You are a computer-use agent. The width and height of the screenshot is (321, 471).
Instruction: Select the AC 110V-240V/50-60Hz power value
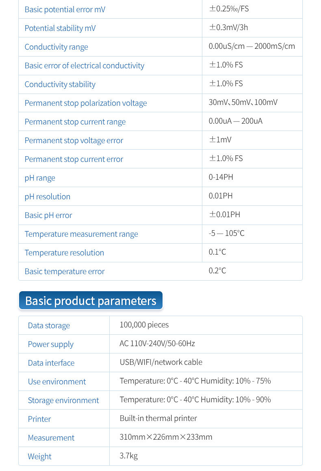[157, 343]
